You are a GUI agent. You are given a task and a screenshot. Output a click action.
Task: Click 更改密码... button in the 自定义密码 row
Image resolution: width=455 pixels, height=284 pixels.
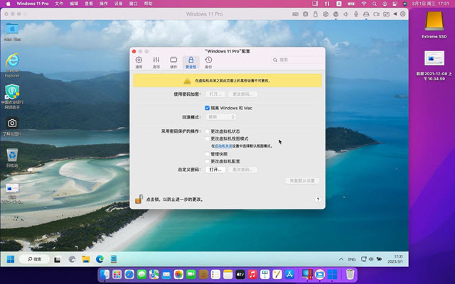pyautogui.click(x=242, y=170)
